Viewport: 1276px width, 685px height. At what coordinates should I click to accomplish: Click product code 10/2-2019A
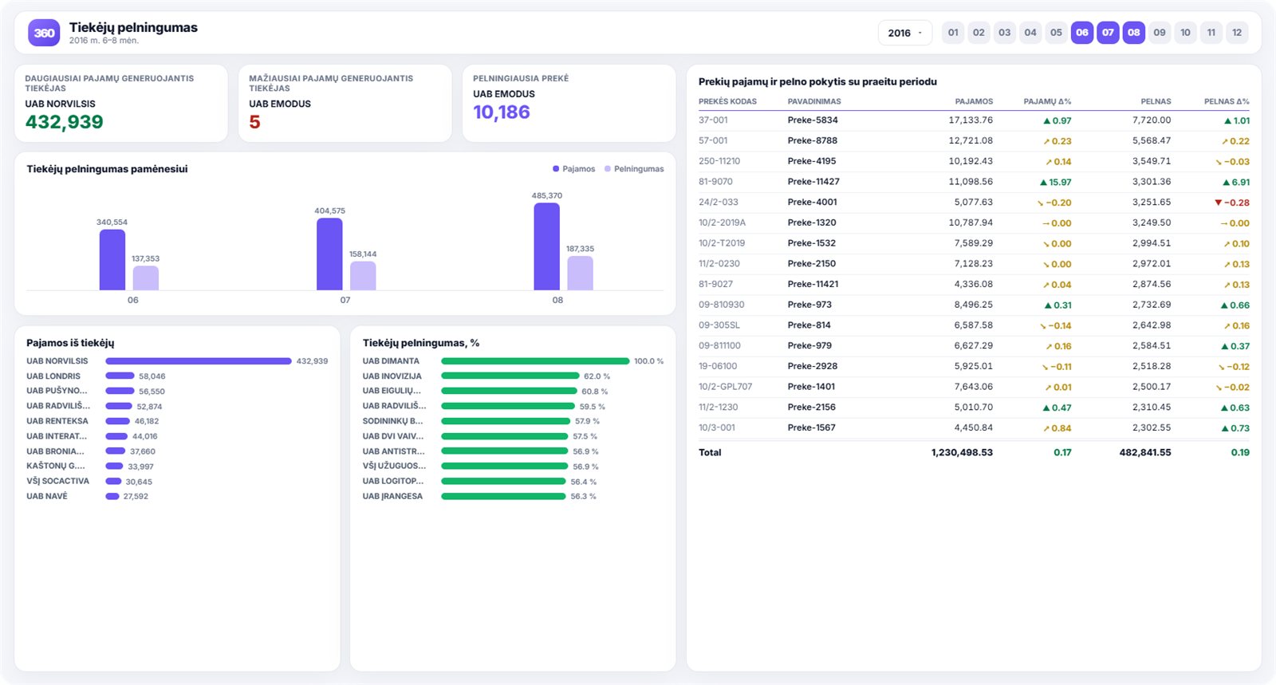[723, 222]
